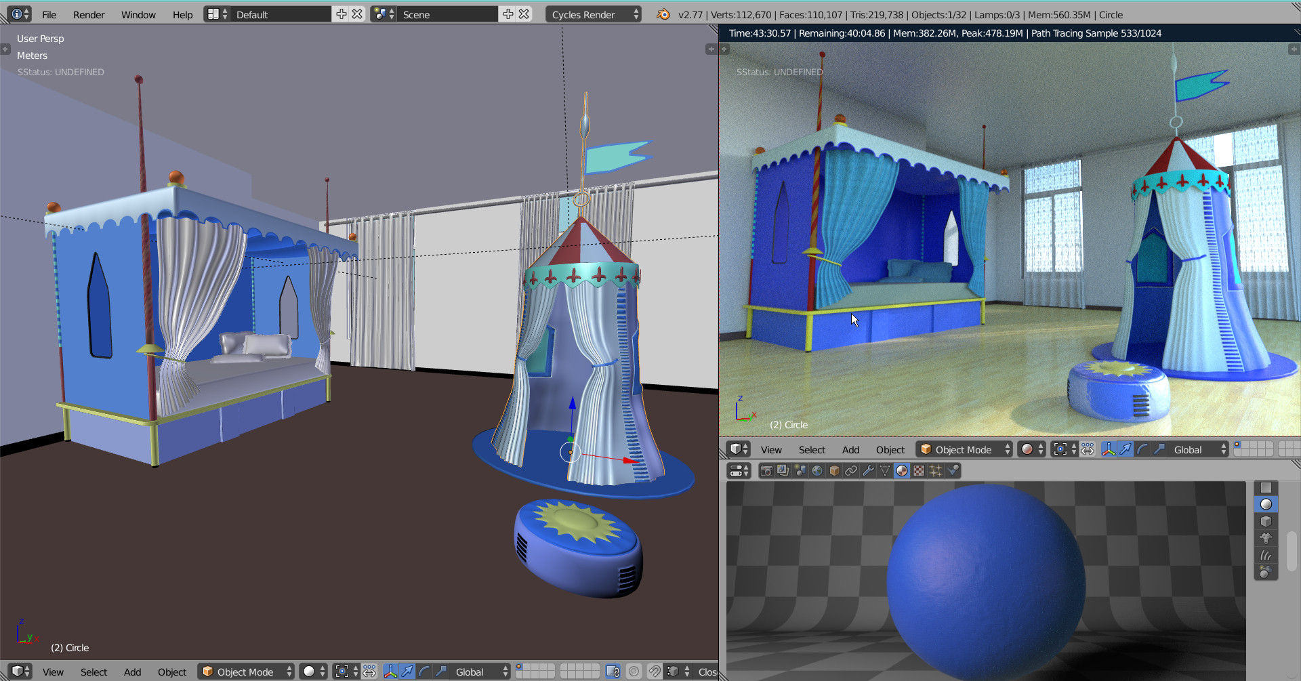
Task: Open the Cycles Render engine dropdown
Action: 594,14
